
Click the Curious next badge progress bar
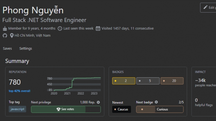[160, 109]
